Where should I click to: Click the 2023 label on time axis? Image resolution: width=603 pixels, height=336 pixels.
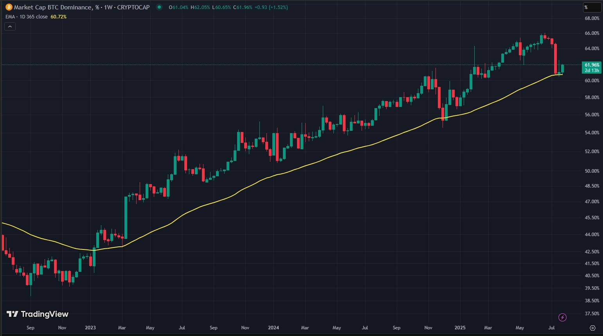point(90,328)
